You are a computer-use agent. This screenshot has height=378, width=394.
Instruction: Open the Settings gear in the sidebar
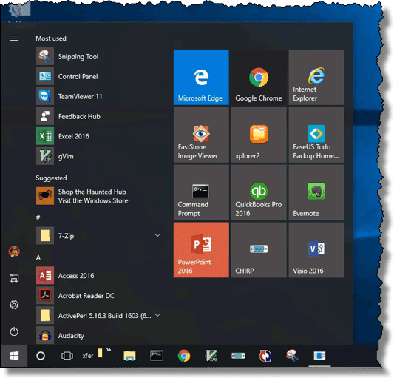[x=14, y=305]
